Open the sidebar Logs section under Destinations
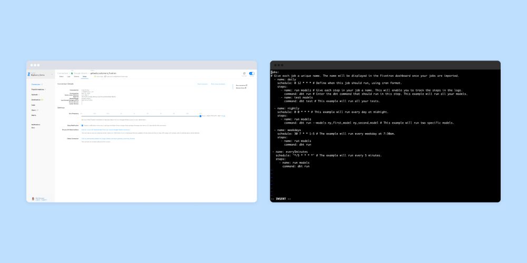 (x=33, y=105)
